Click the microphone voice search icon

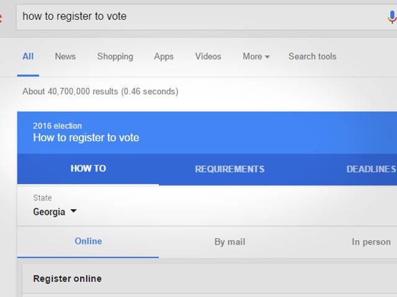392,17
